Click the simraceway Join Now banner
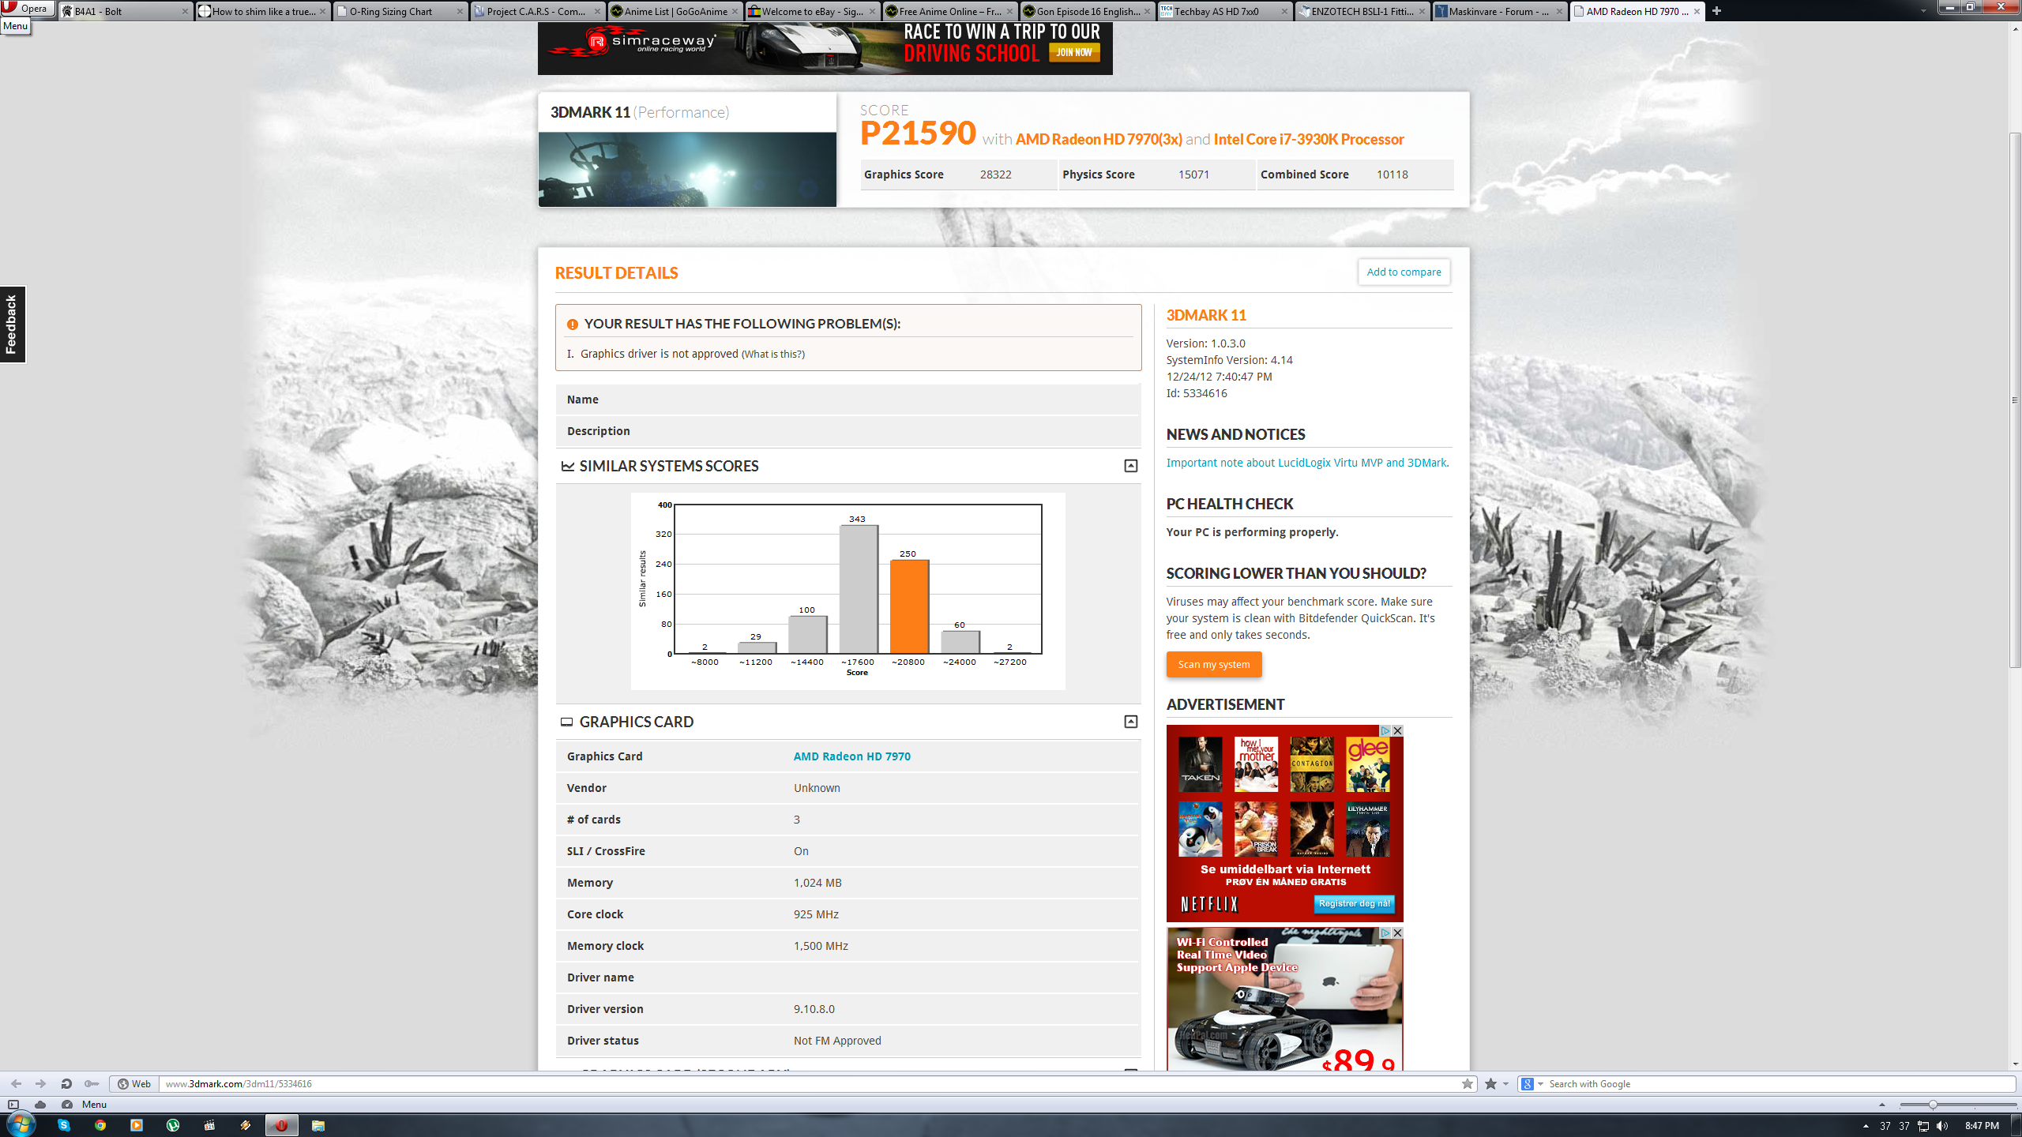The height and width of the screenshot is (1137, 2022). coord(1074,52)
